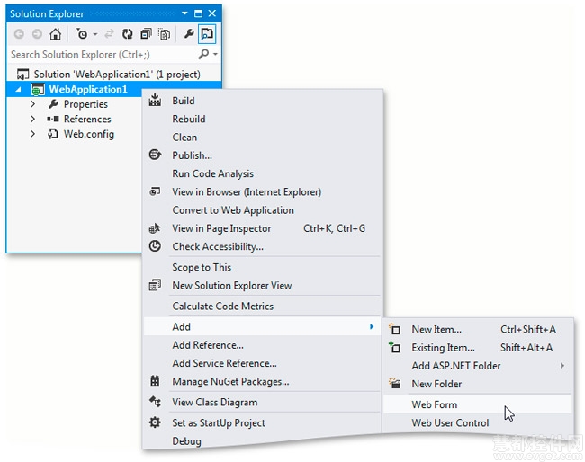Click the New Solution Explorer View icon
The width and height of the screenshot is (585, 462).
(x=155, y=285)
